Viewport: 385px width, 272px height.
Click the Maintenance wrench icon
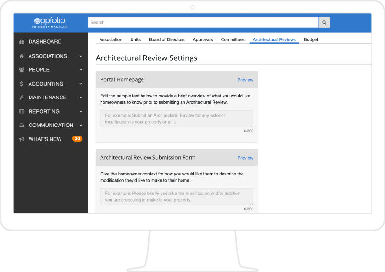[x=21, y=97]
